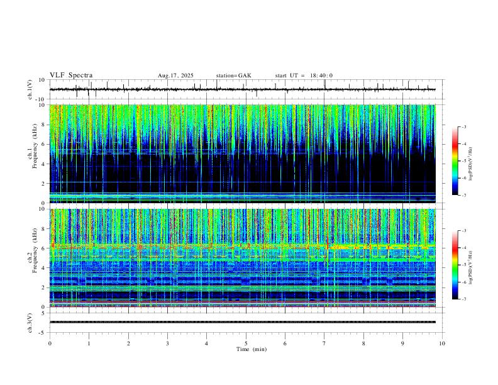Screen dimensions: 498x385
Task: Click the ch.2 log(PSD) colorbar label
Action: (470, 268)
